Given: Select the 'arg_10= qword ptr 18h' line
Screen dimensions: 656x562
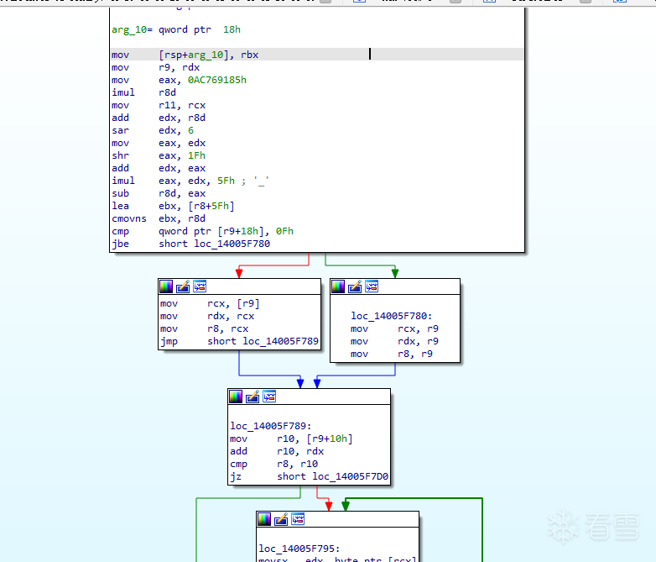Looking at the screenshot, I should [x=176, y=29].
